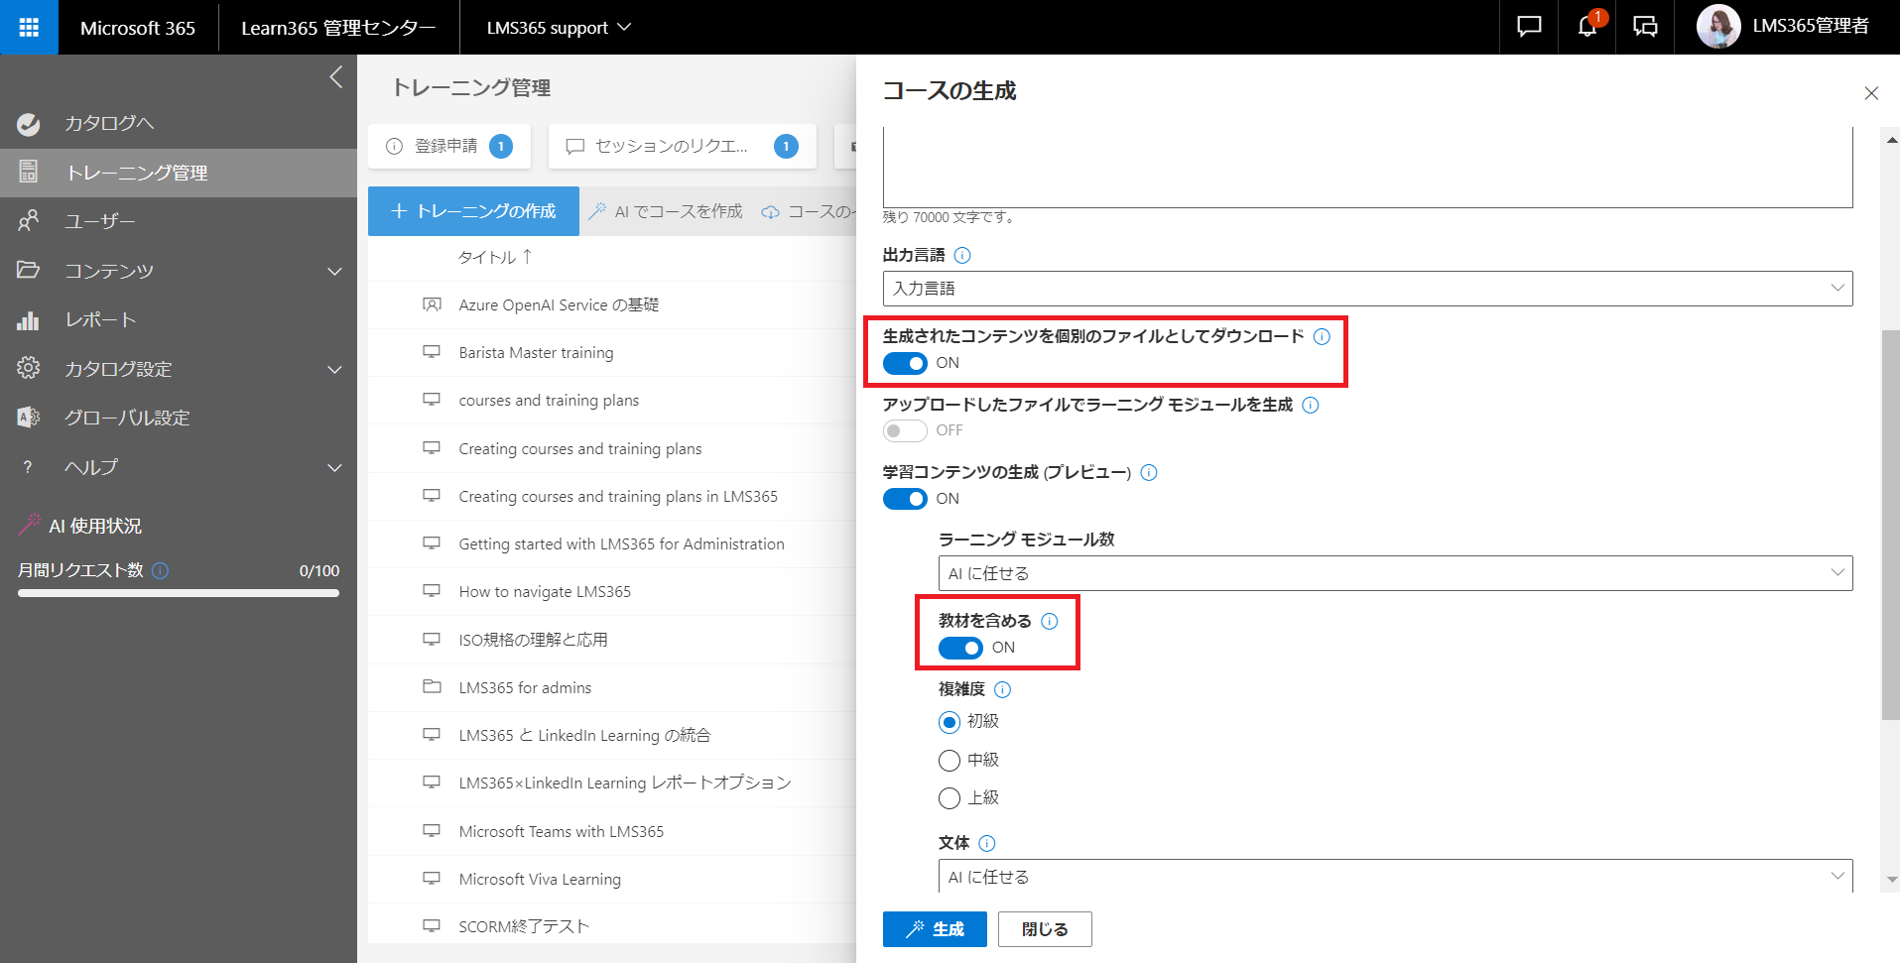Open the Microsoft 365 app launcher
The image size is (1900, 963).
29,27
